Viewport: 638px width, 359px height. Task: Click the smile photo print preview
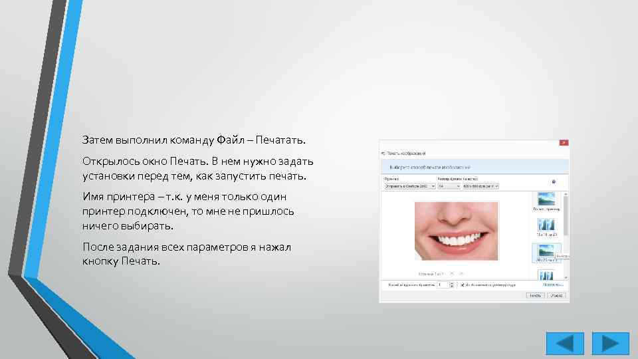(456, 231)
